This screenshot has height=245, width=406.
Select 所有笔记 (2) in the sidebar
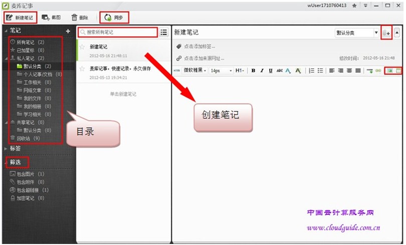pyautogui.click(x=27, y=42)
